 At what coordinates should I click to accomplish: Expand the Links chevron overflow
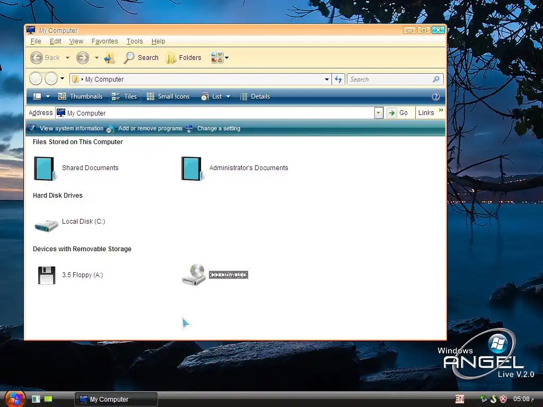coord(441,110)
